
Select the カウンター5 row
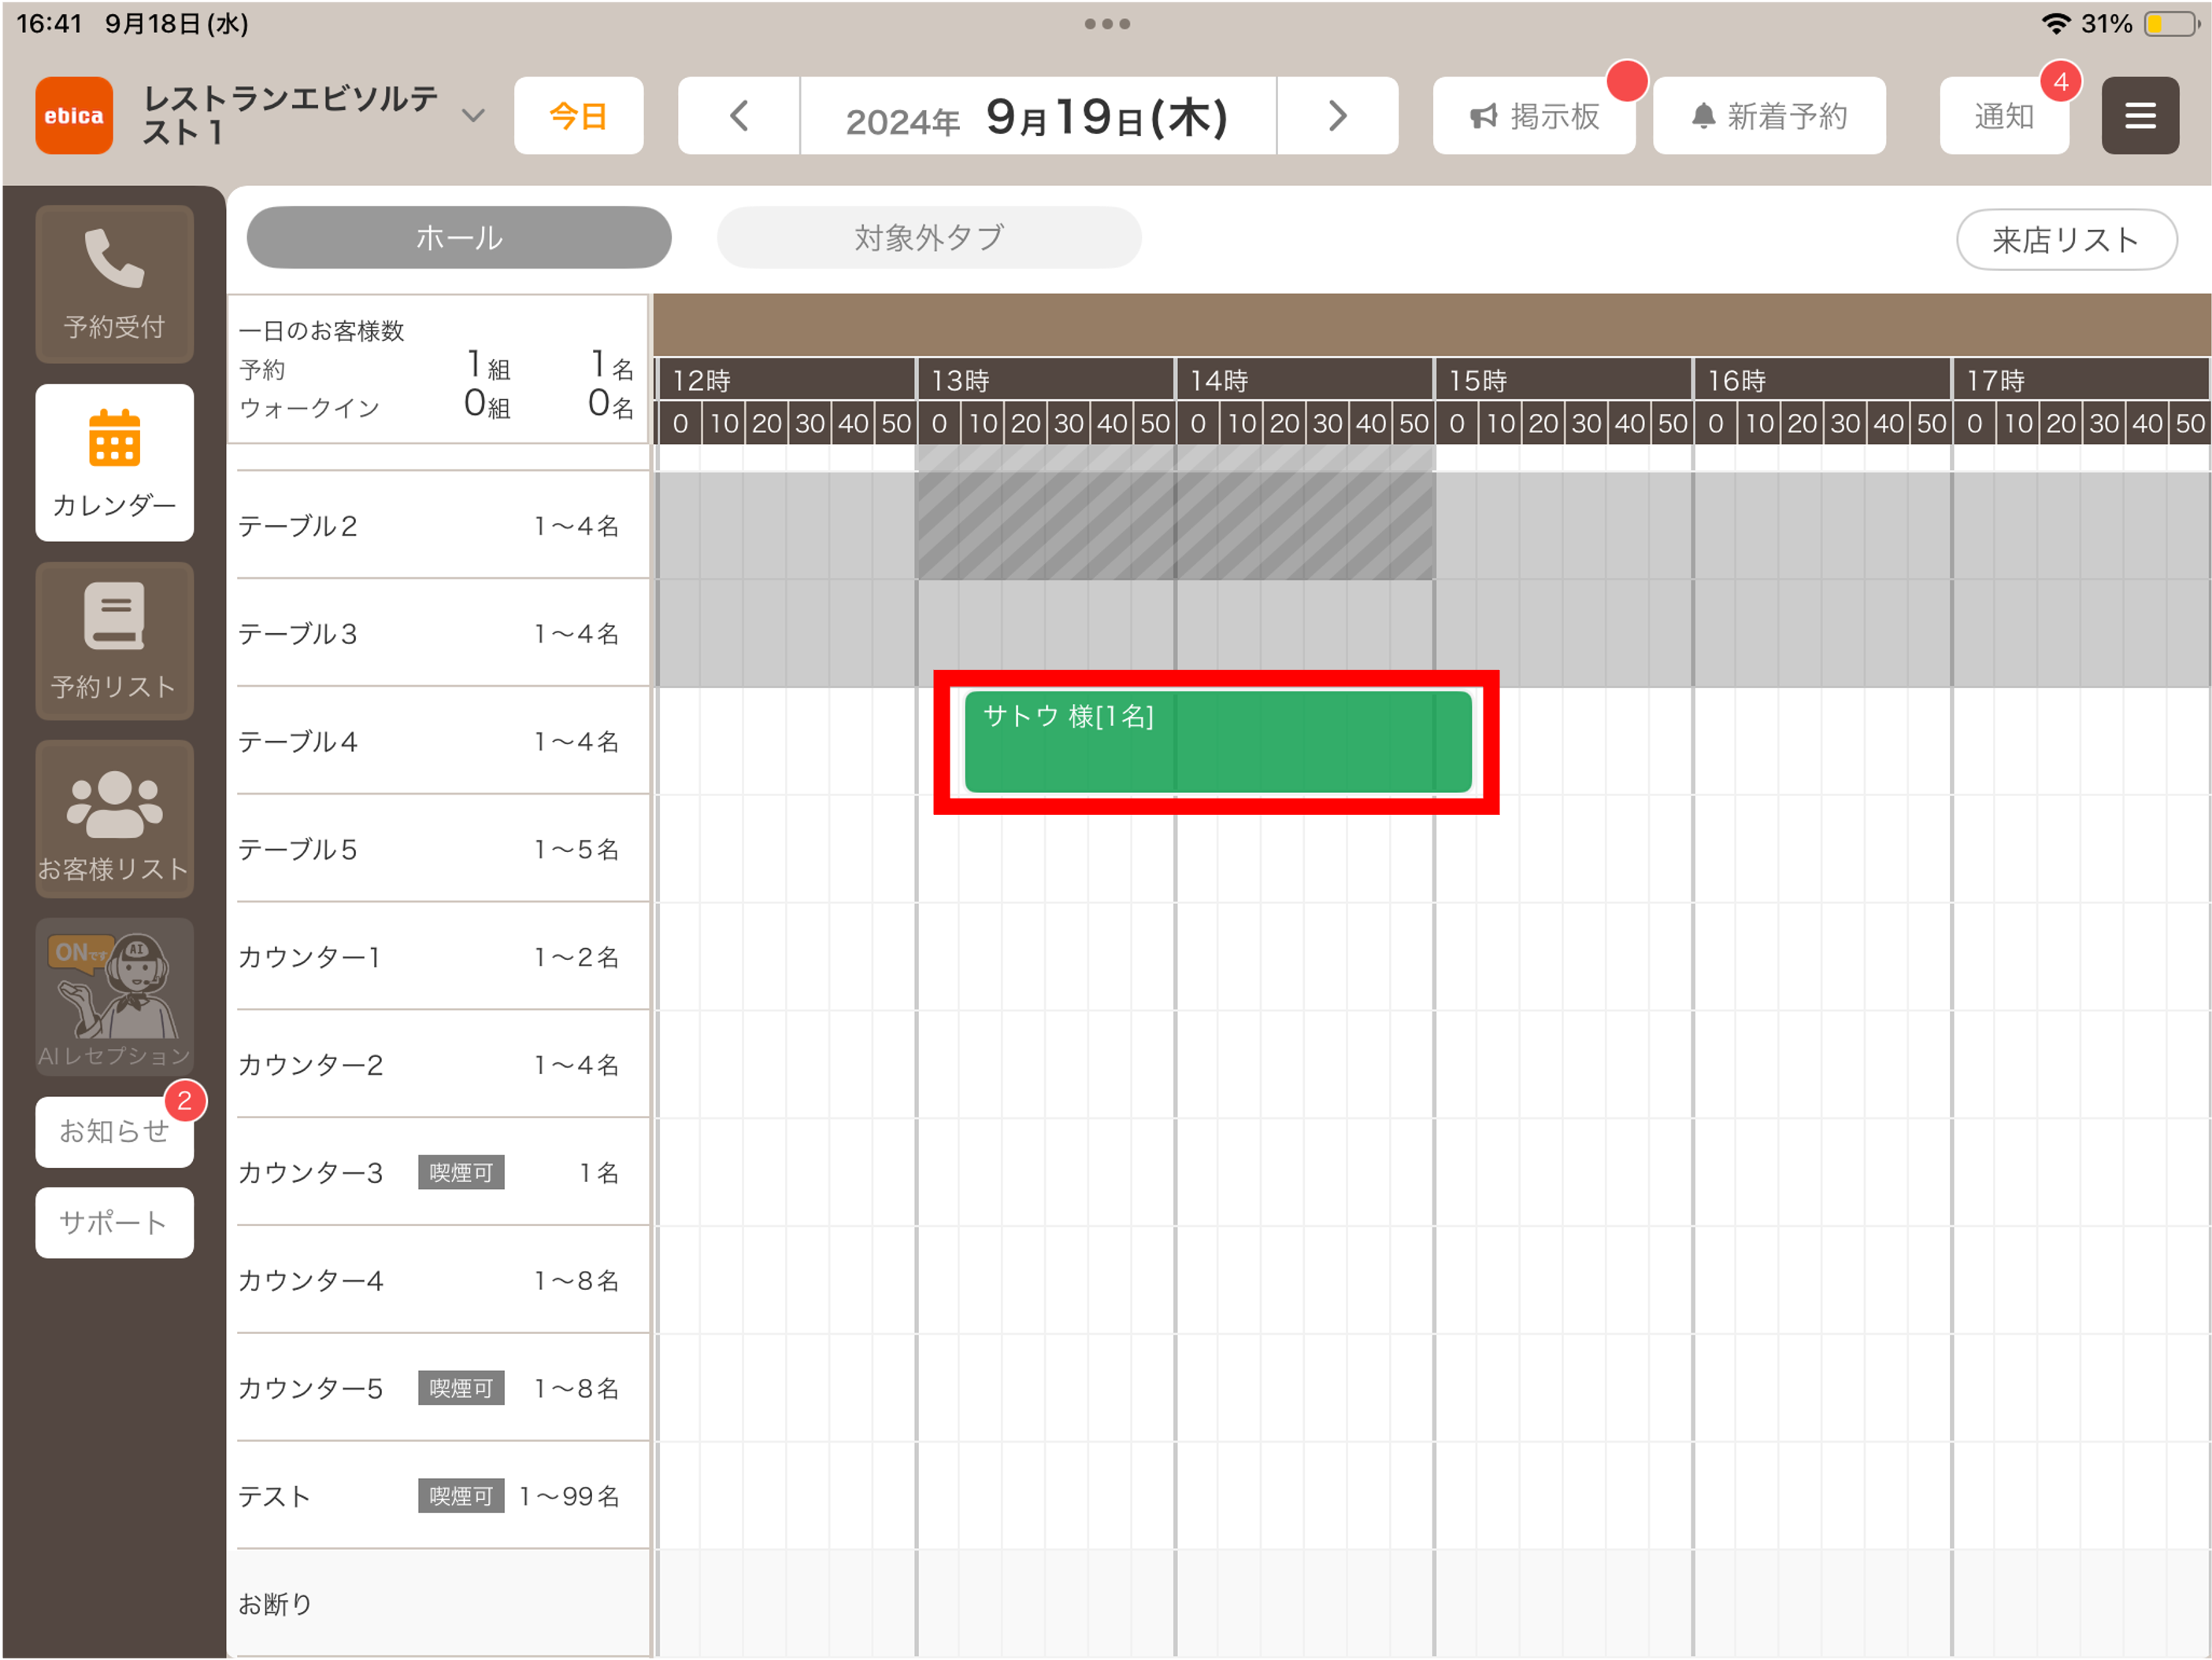[x=442, y=1388]
